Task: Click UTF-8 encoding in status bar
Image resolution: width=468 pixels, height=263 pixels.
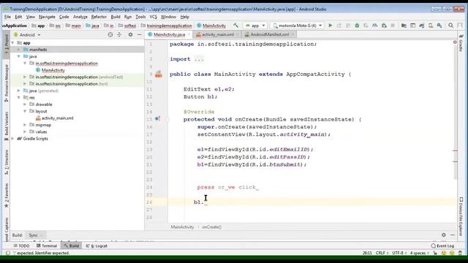Action: click(x=399, y=253)
